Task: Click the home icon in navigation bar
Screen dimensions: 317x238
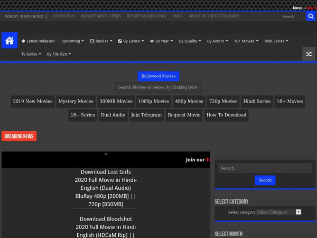Action: pos(9,40)
